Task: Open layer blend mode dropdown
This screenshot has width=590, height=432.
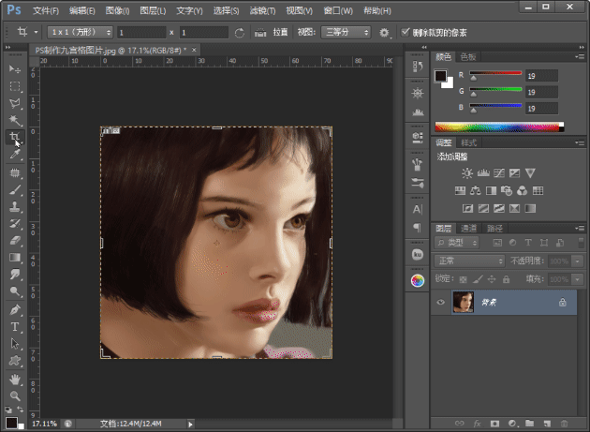Action: tap(469, 261)
